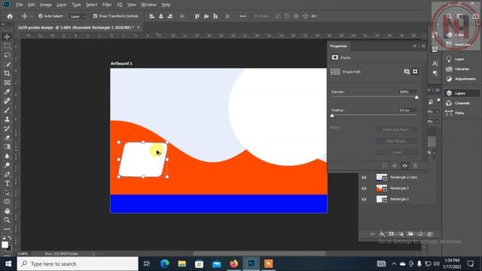Align bottom edges in options bar
The height and width of the screenshot is (271, 482).
click(215, 17)
